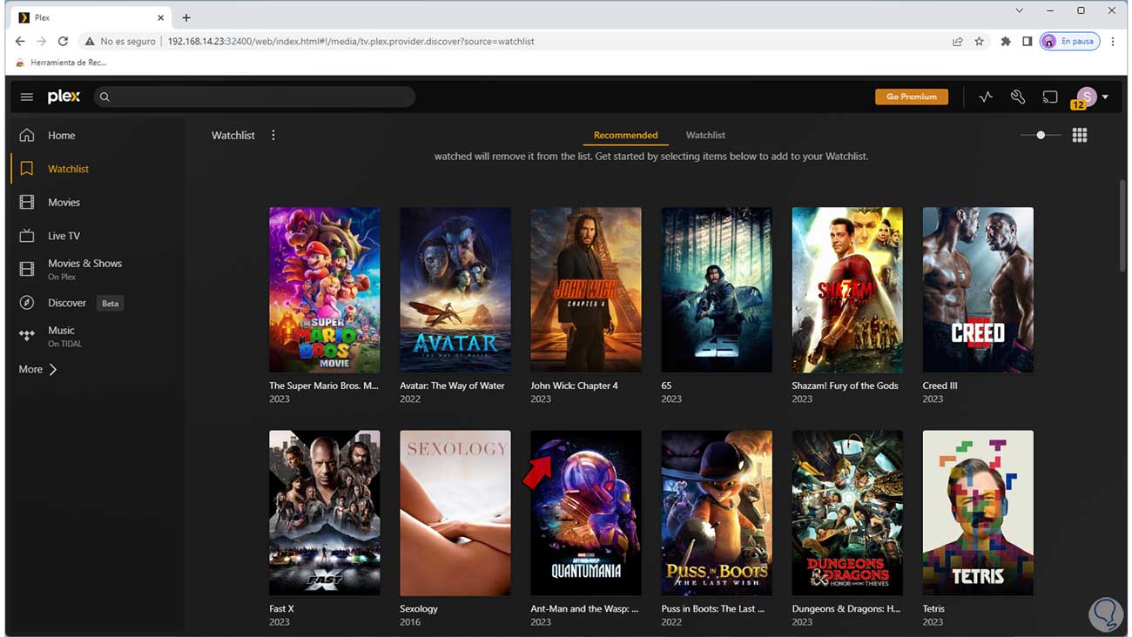This screenshot has height=637, width=1132.
Task: Open the user account avatar
Action: [x=1086, y=97]
